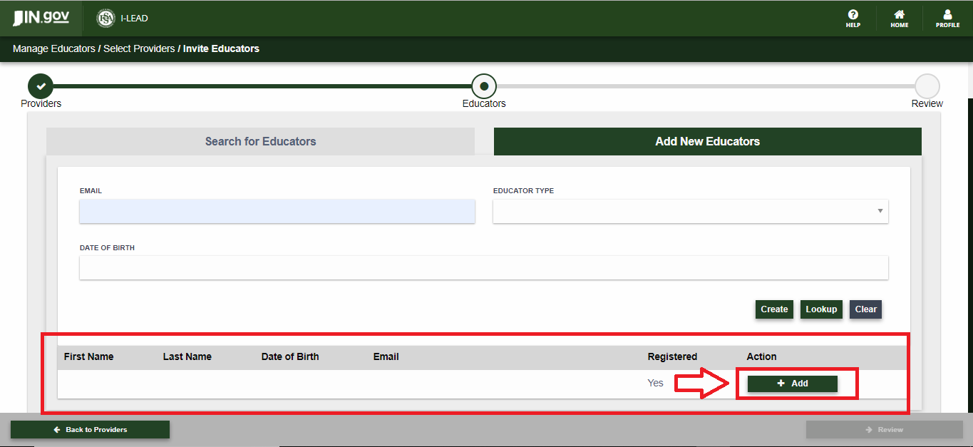Clear the form with Clear button

pyautogui.click(x=865, y=309)
